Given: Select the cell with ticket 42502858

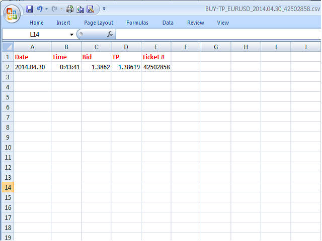Looking at the screenshot, I should (156, 67).
